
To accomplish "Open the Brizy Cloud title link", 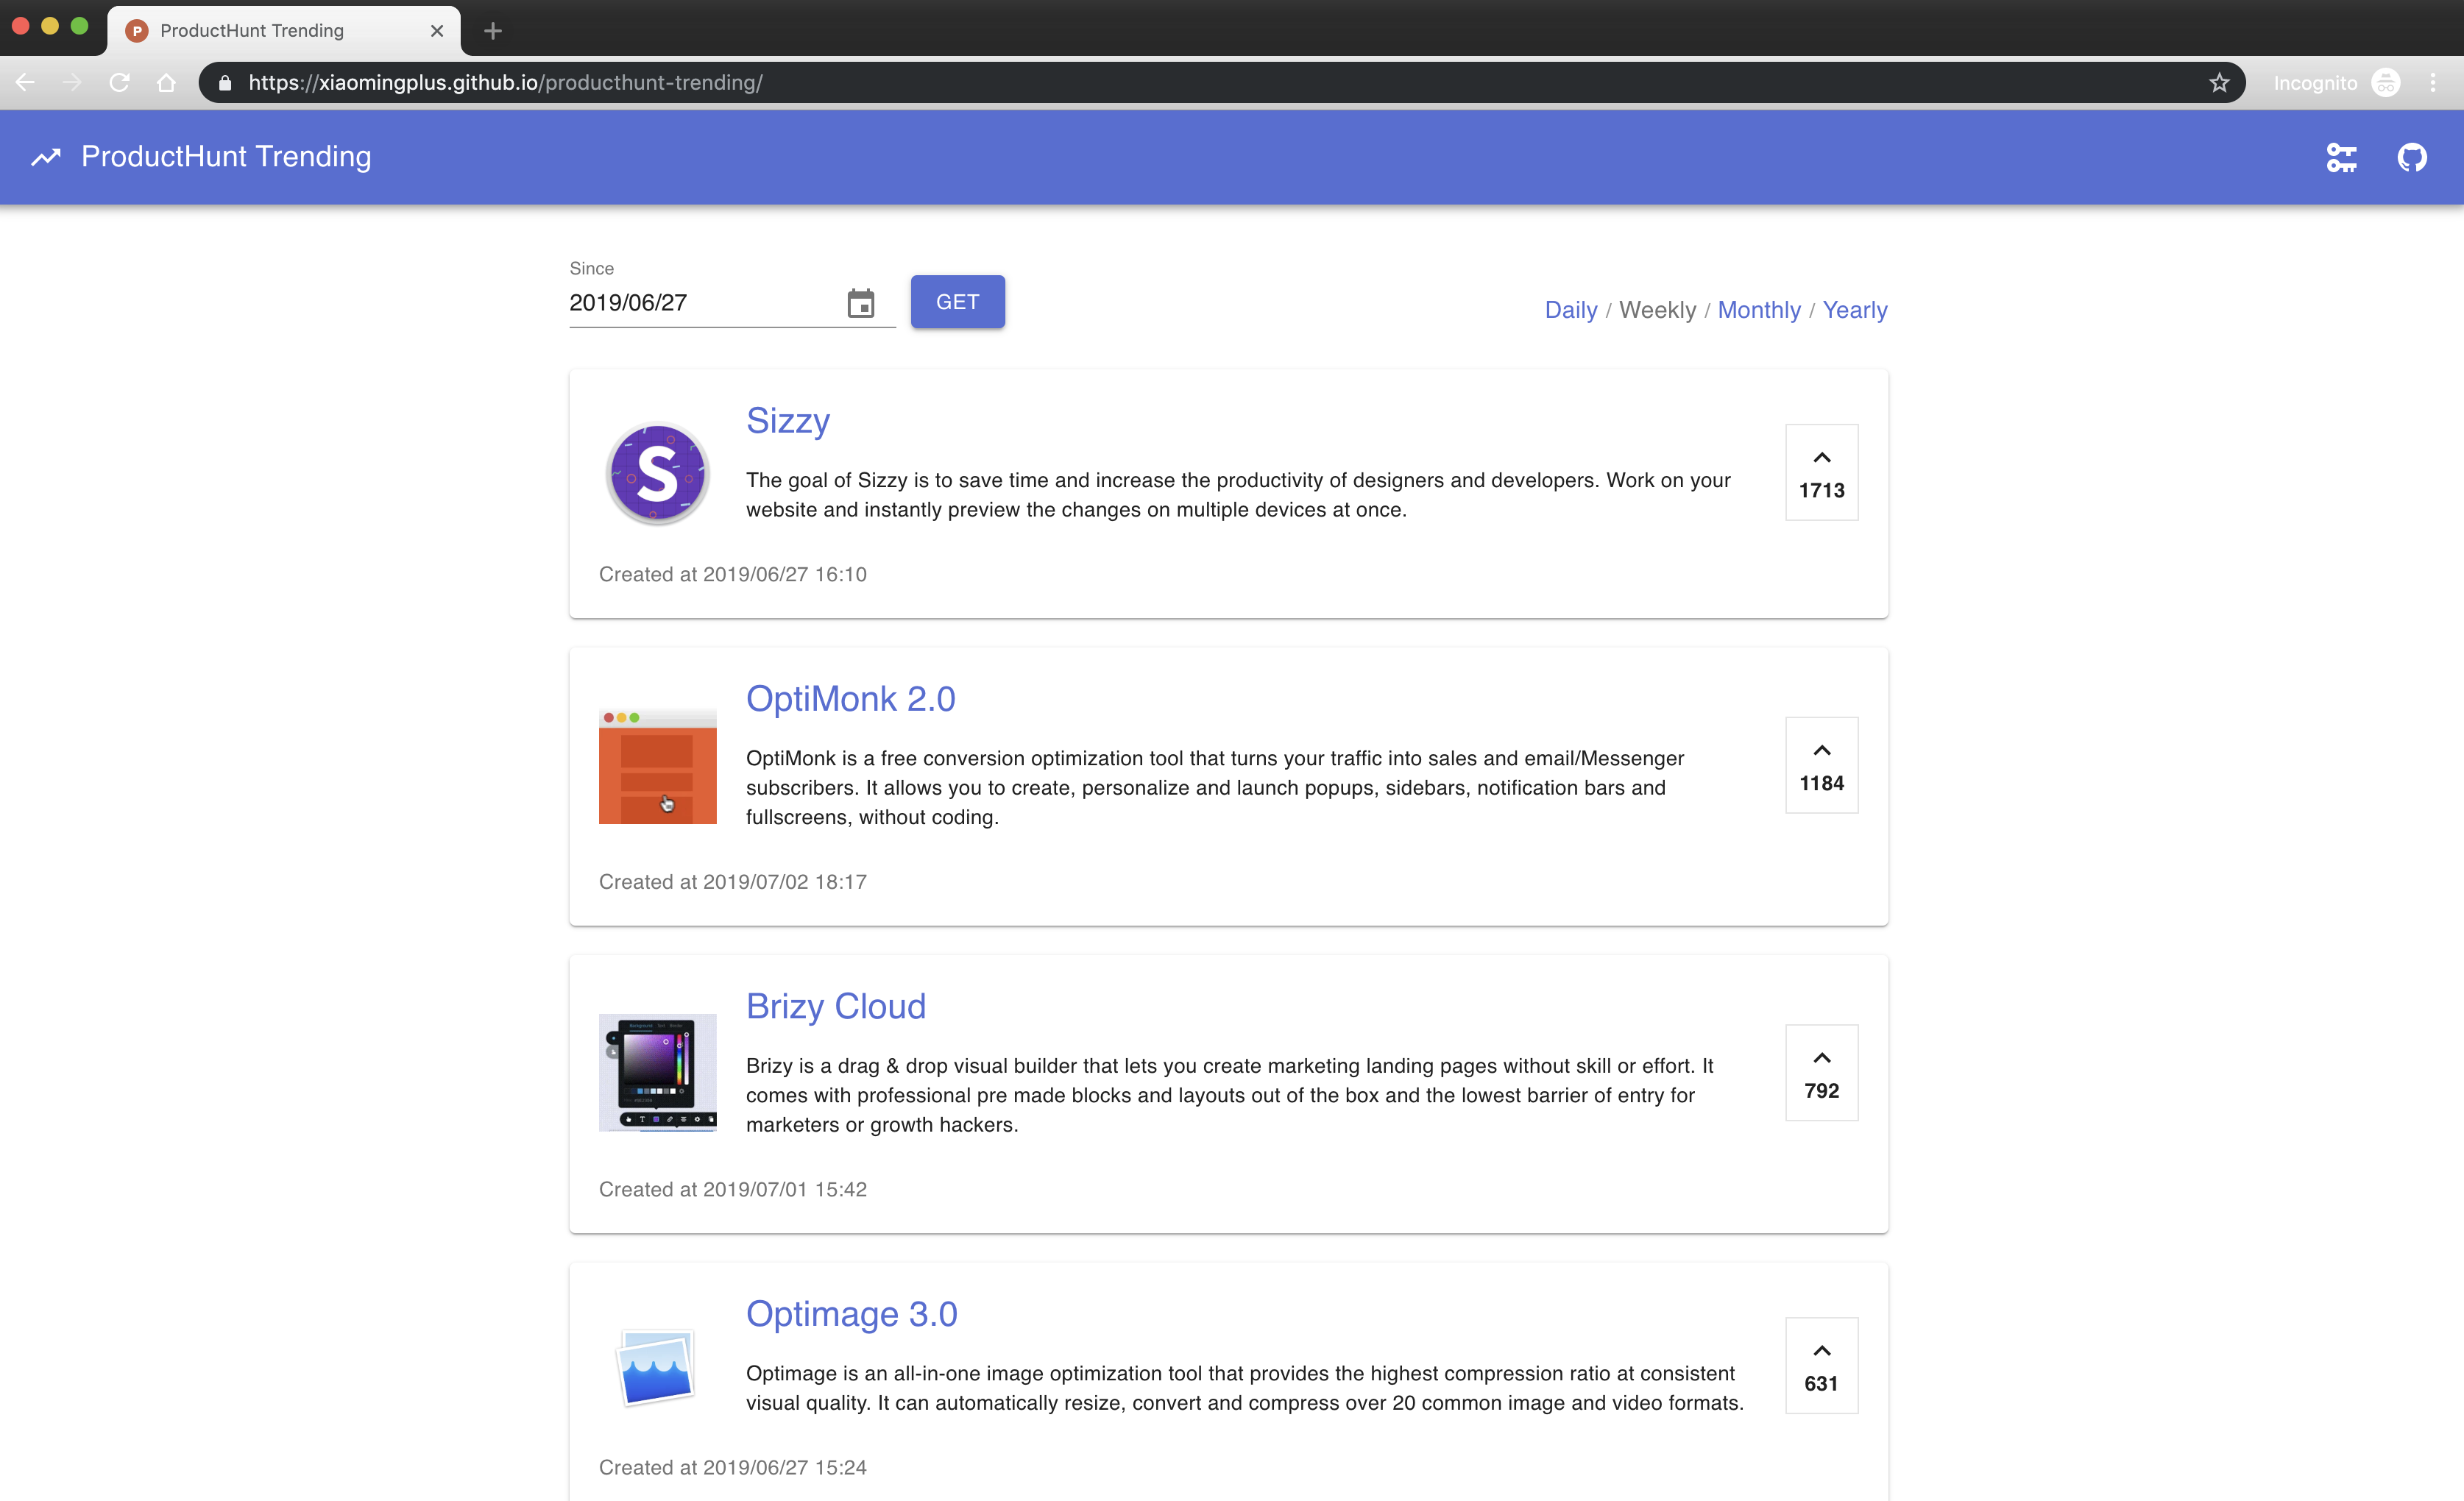I will [835, 1006].
